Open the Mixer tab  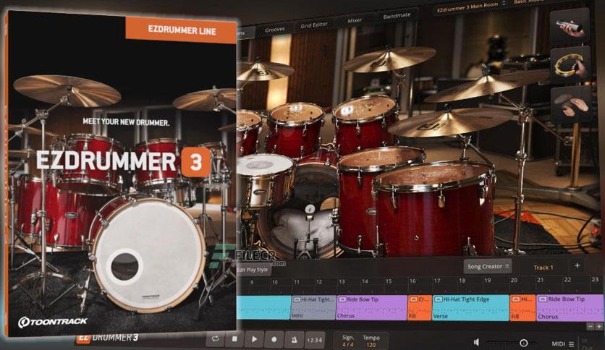point(355,20)
